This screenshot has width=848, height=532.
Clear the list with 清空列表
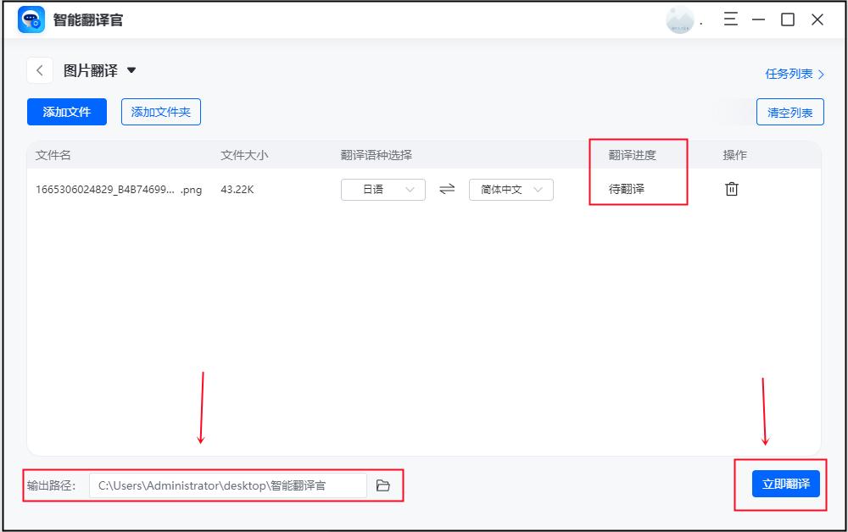pos(789,112)
